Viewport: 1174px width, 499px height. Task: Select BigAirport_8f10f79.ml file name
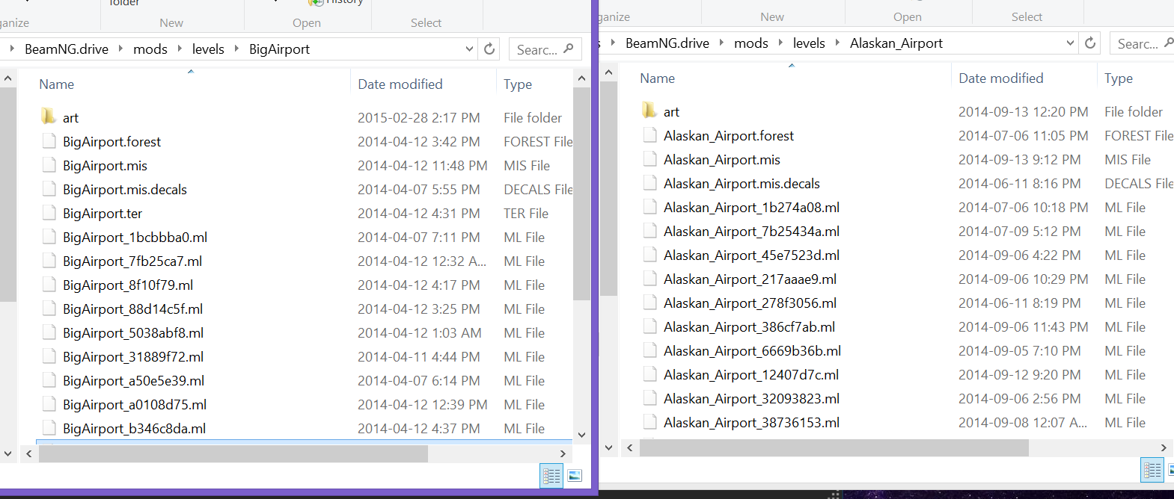pyautogui.click(x=128, y=285)
